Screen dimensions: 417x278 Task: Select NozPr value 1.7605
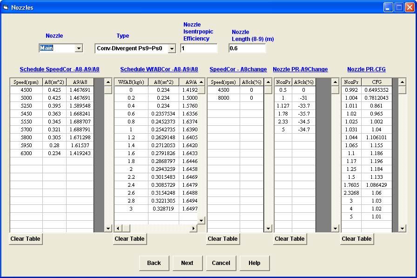pyautogui.click(x=351, y=185)
